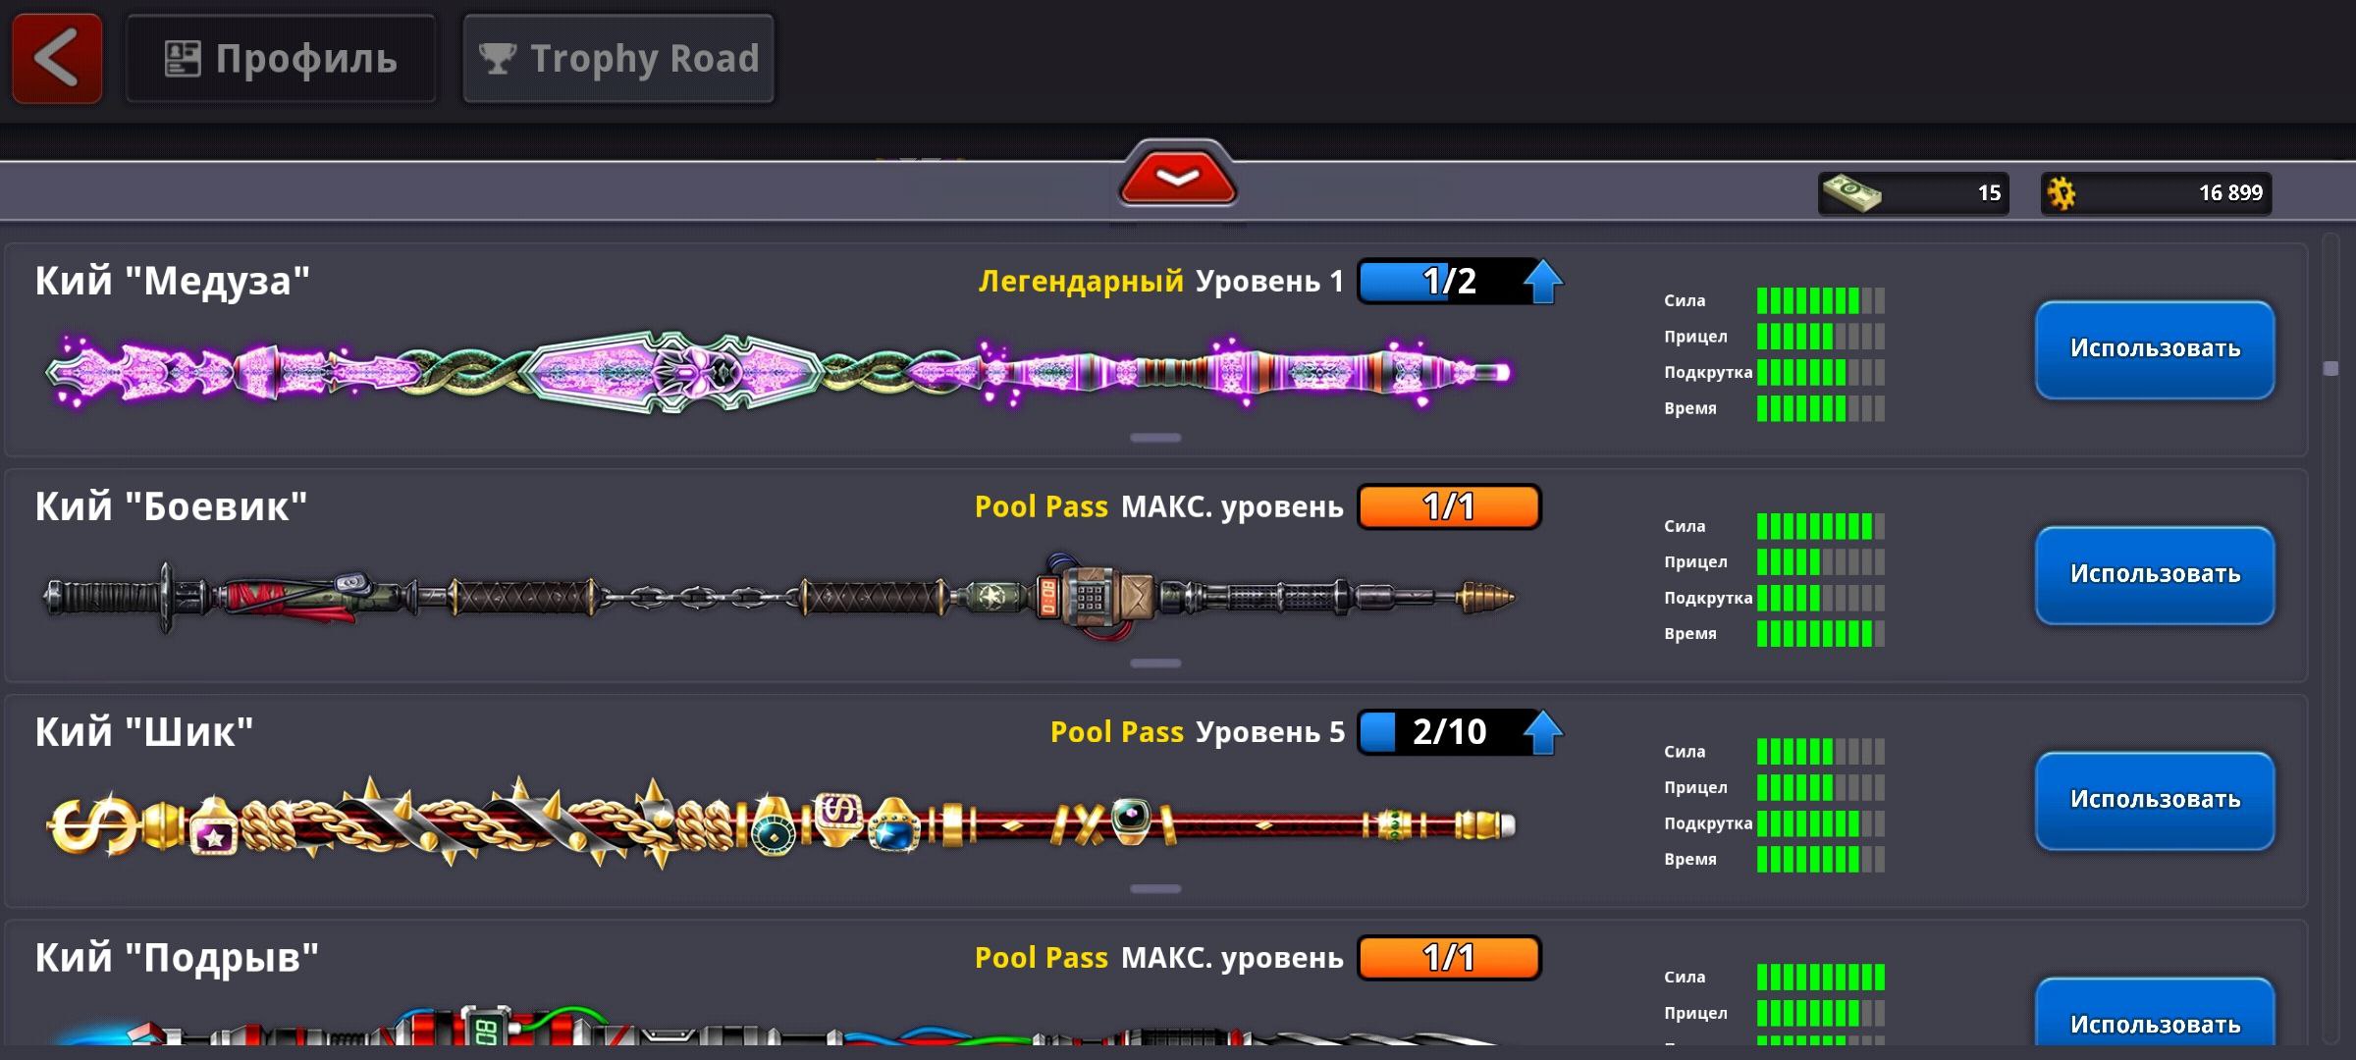The width and height of the screenshot is (2356, 1060).
Task: Select the Шик golden cue image
Action: click(780, 822)
